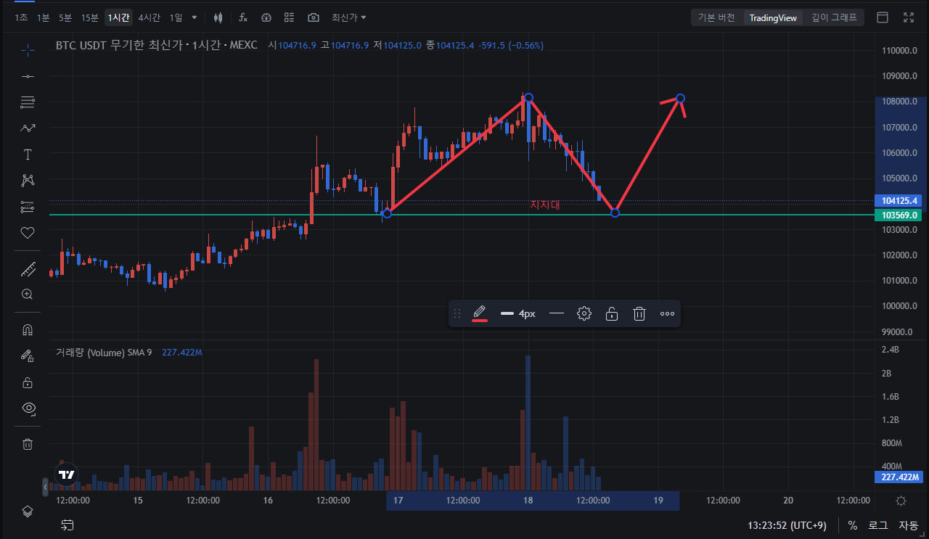Screen dimensions: 929x539
Task: Click the 103569.0 green price label
Action: click(x=900, y=215)
